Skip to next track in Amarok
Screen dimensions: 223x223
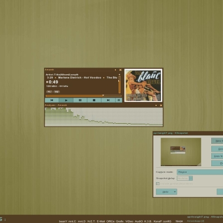108,100
